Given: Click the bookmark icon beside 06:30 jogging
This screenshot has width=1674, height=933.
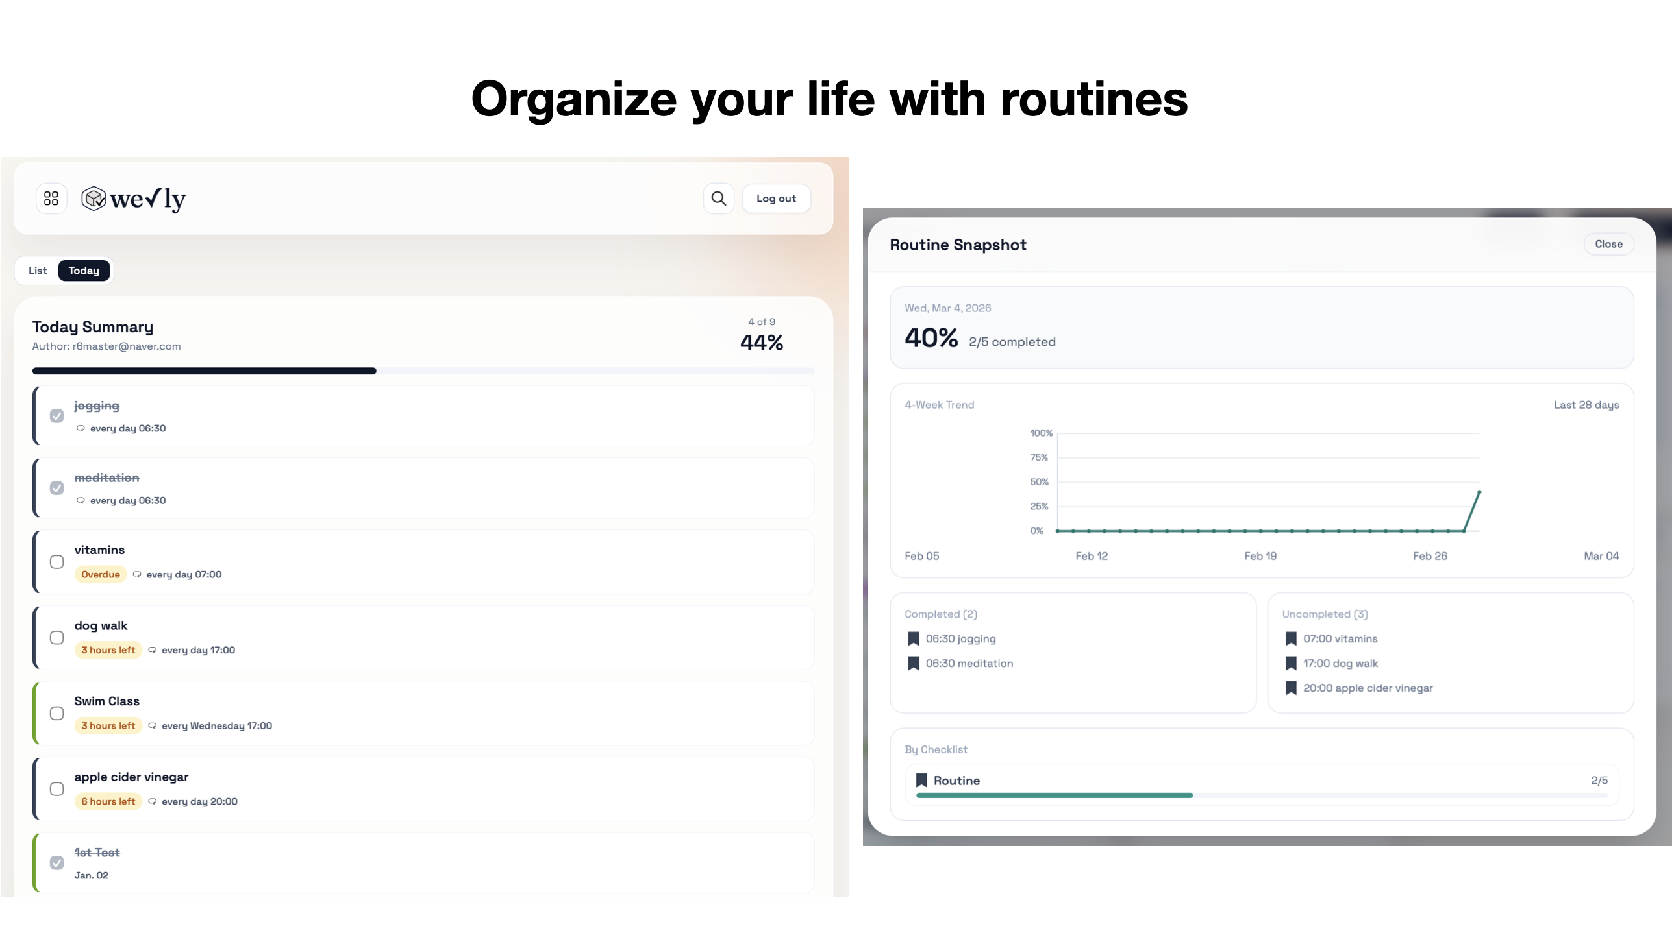Looking at the screenshot, I should point(914,638).
